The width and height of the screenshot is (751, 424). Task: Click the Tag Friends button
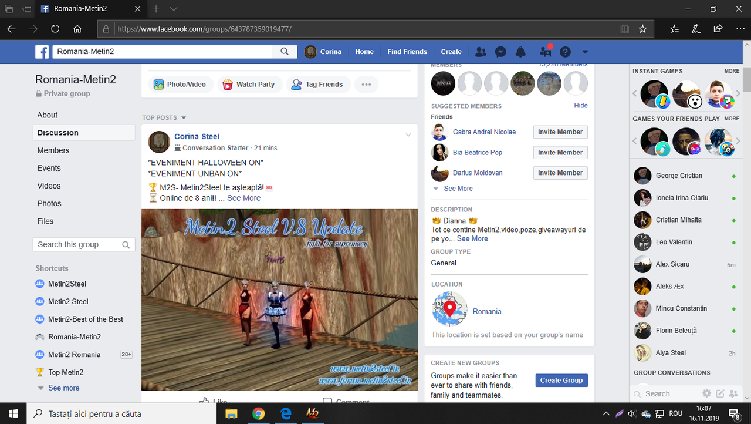click(317, 85)
